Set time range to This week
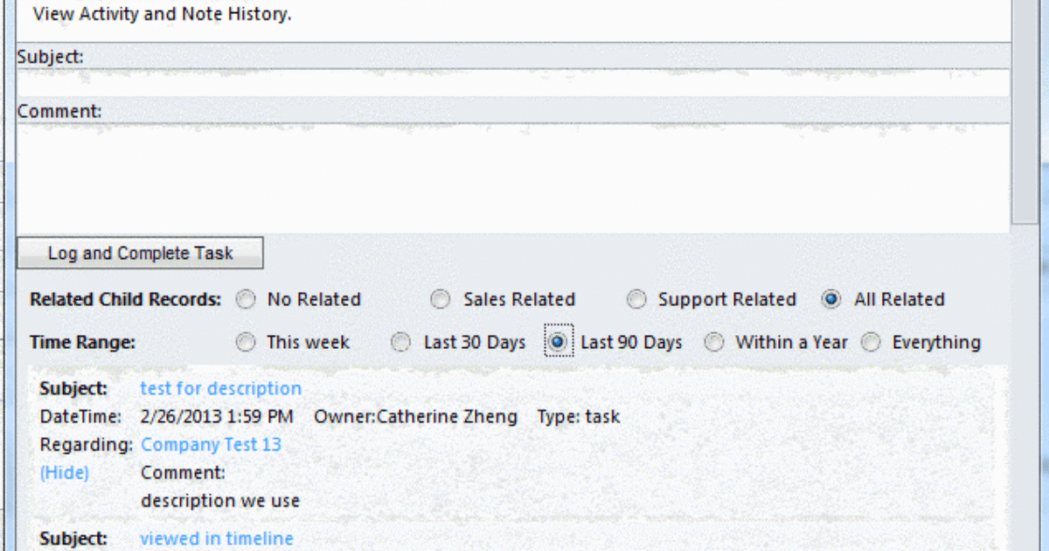Viewport: 1049px width, 551px height. tap(246, 342)
